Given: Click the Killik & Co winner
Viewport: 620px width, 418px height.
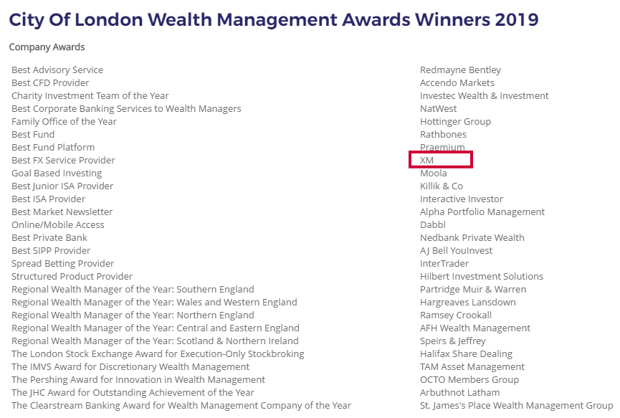Looking at the screenshot, I should [442, 186].
